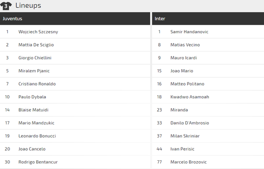Open Milan Skriniar's profile
This screenshot has height=169, width=264.
pyautogui.click(x=185, y=136)
